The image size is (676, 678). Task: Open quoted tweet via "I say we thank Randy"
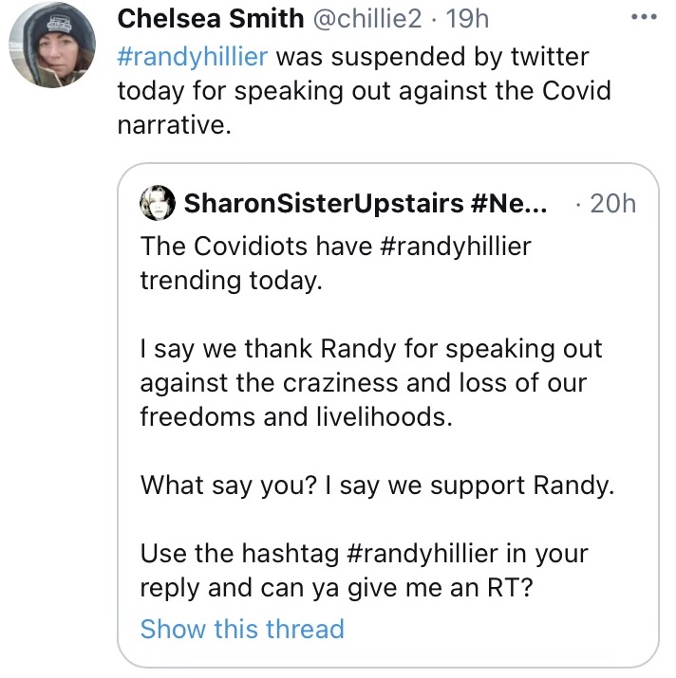(x=370, y=349)
